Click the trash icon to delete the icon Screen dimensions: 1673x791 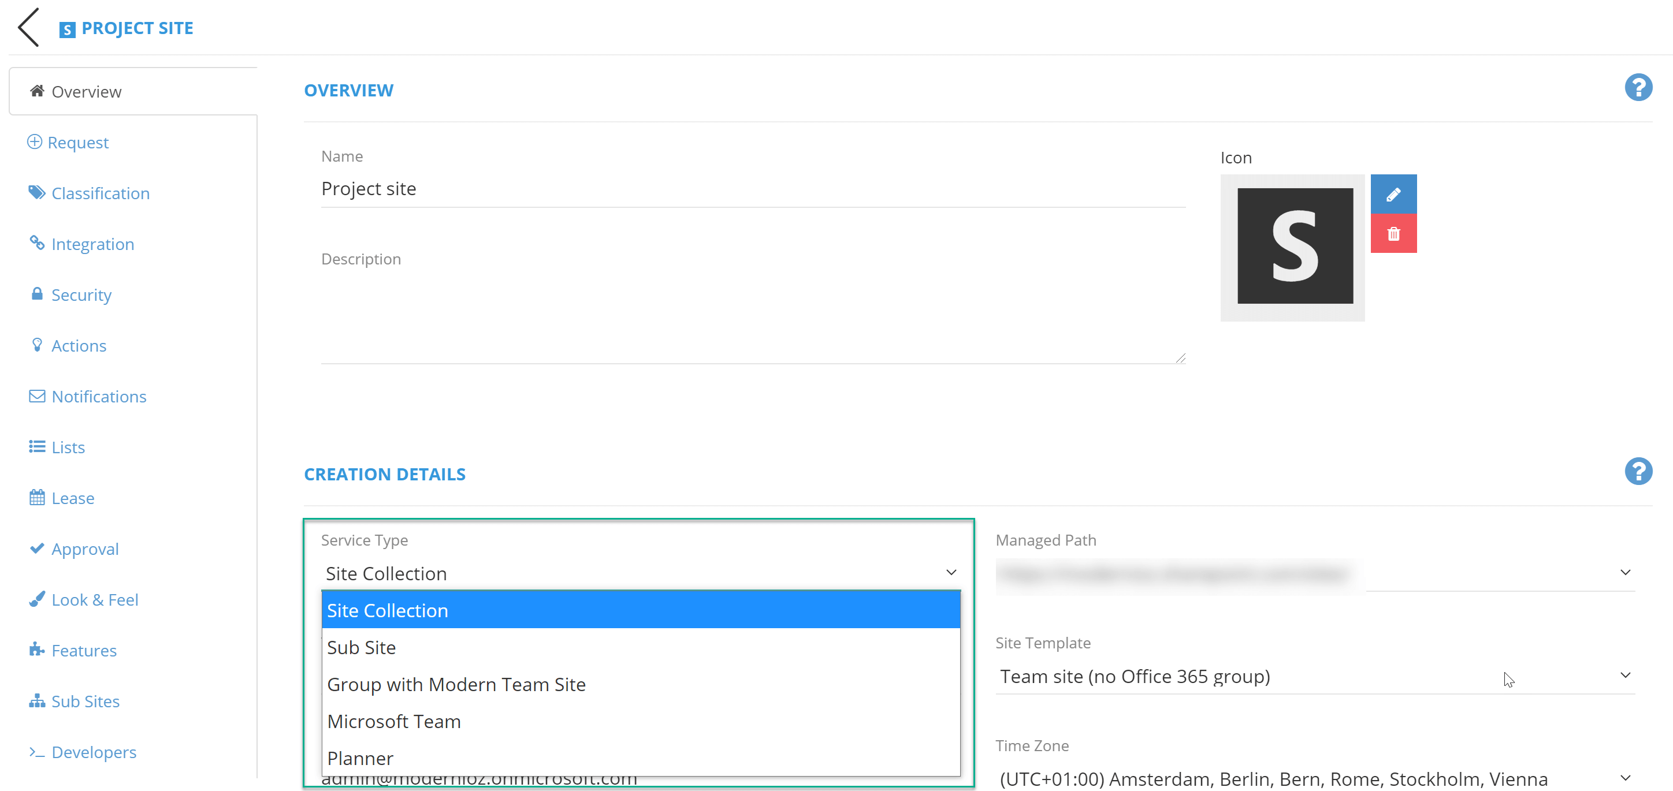tap(1394, 233)
